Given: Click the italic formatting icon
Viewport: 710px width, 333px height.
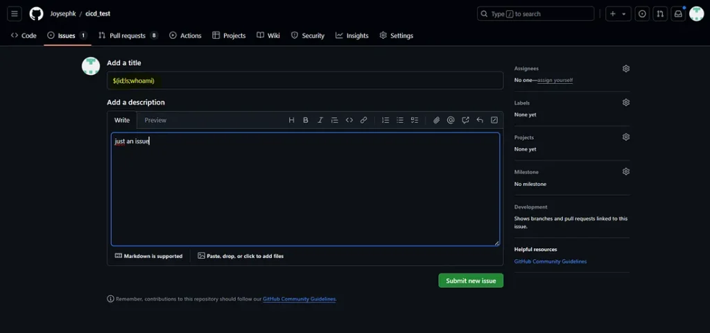Looking at the screenshot, I should coord(320,120).
